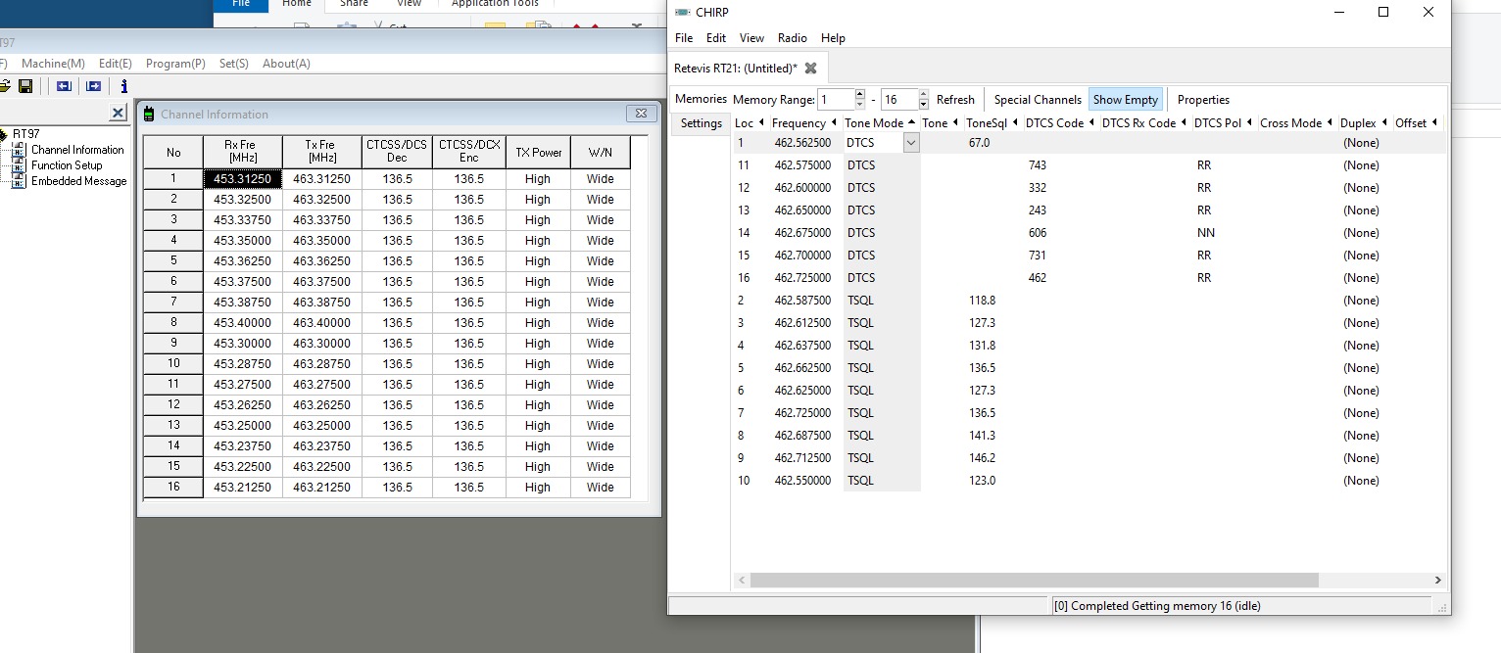Viewport: 1501px width, 653px height.
Task: Sort by DTCS Rx Code column header
Action: pyautogui.click(x=1144, y=123)
